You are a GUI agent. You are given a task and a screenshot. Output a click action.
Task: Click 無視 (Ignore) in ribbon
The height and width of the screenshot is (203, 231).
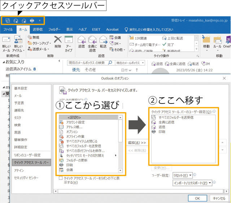click(34, 38)
